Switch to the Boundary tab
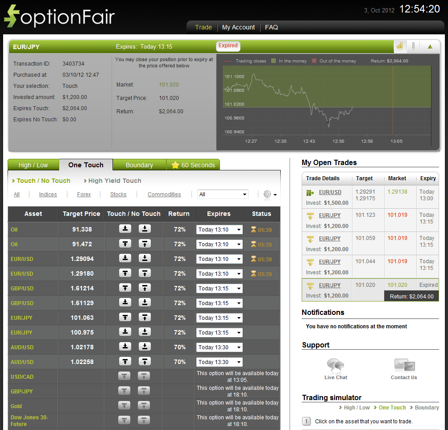 pyautogui.click(x=139, y=165)
